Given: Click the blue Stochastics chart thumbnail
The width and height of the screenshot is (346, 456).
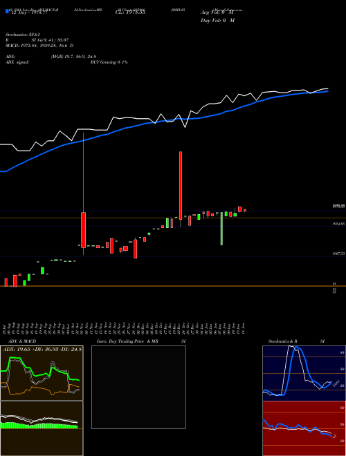Looking at the screenshot, I should tap(304, 373).
